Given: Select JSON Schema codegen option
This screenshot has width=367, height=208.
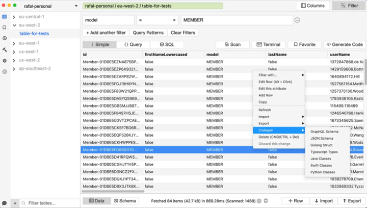Looking at the screenshot, I should coord(327,139).
